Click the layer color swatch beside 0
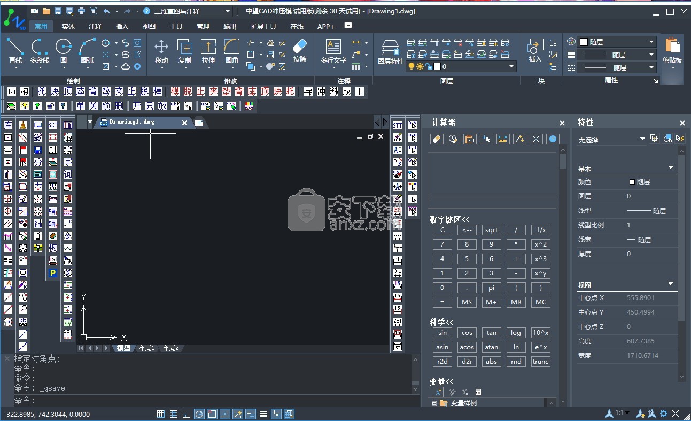This screenshot has width=691, height=421. (437, 66)
